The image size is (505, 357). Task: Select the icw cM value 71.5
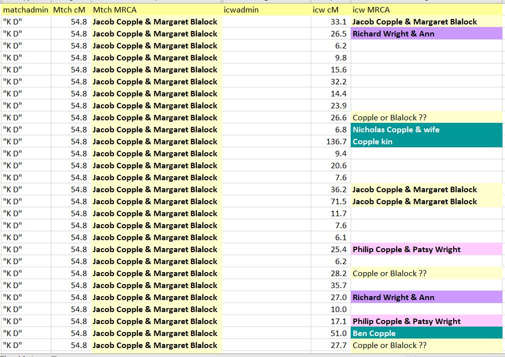(x=330, y=202)
